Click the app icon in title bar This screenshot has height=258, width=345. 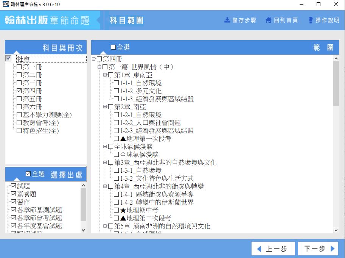tap(5, 4)
